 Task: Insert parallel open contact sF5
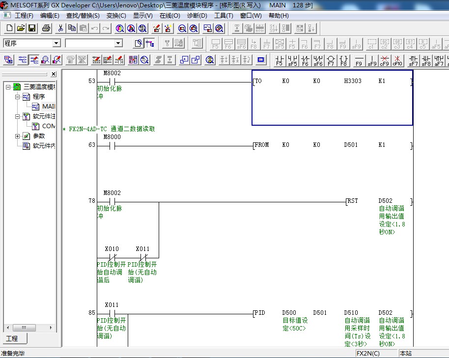coord(292,60)
